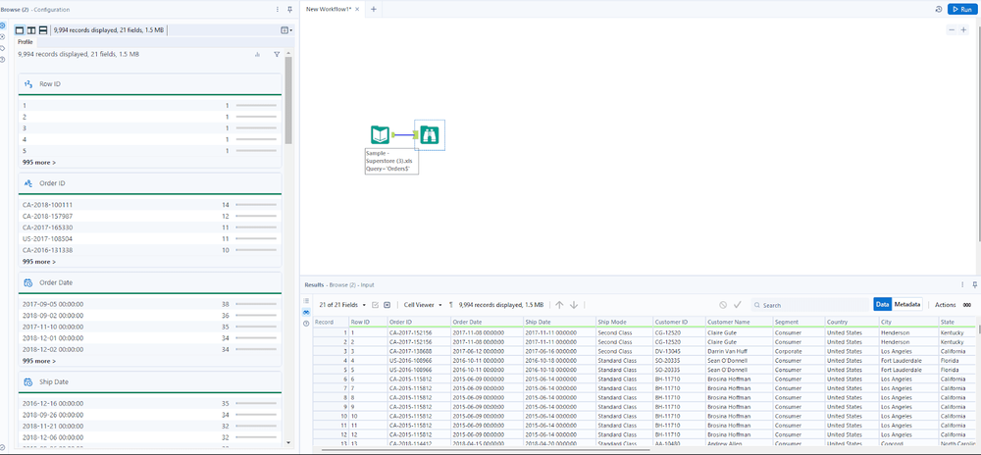This screenshot has height=455, width=981.
Task: Expand '995 more' under Order ID
Action: (39, 262)
